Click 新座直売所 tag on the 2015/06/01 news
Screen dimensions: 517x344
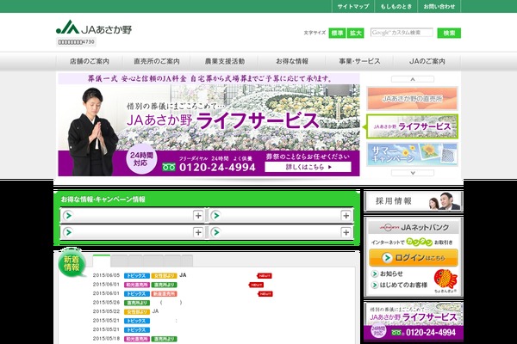click(164, 293)
